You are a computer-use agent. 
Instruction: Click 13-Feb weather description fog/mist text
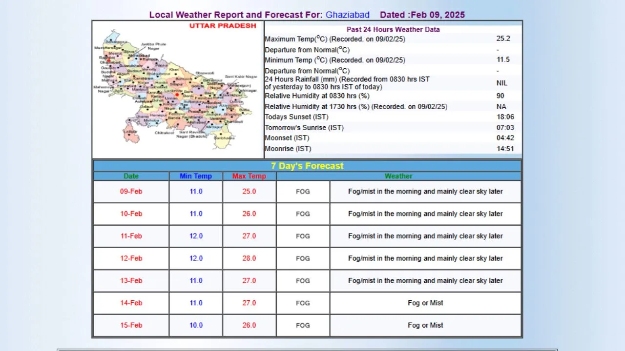point(425,281)
